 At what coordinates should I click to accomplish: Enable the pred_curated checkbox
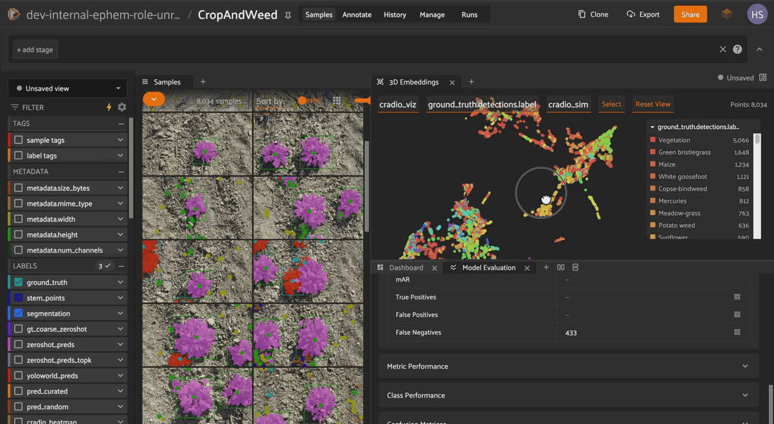click(x=18, y=391)
